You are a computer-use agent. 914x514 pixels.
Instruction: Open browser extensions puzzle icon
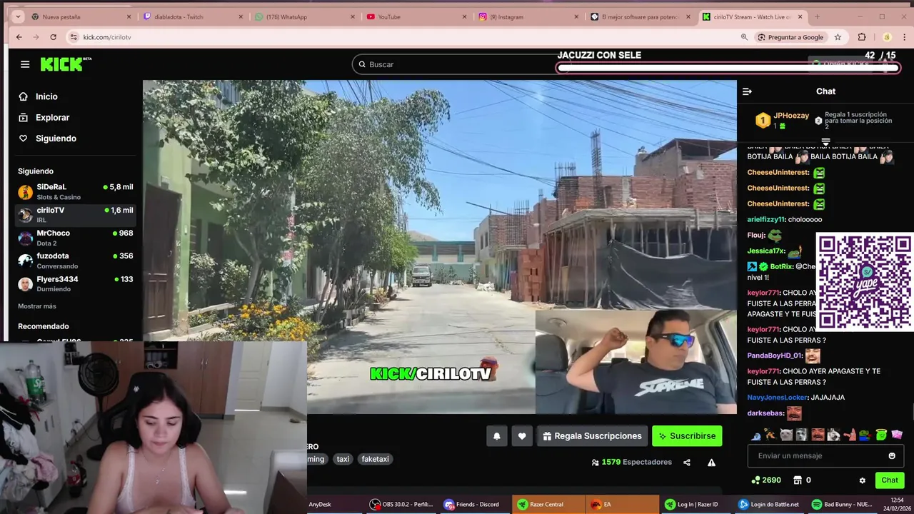click(862, 37)
